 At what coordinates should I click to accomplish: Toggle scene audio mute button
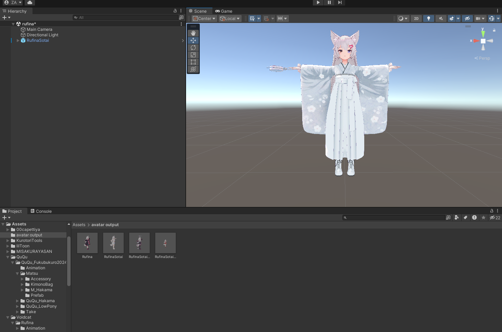441,19
